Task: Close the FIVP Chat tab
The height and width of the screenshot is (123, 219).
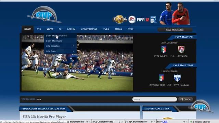Action: (187, 122)
